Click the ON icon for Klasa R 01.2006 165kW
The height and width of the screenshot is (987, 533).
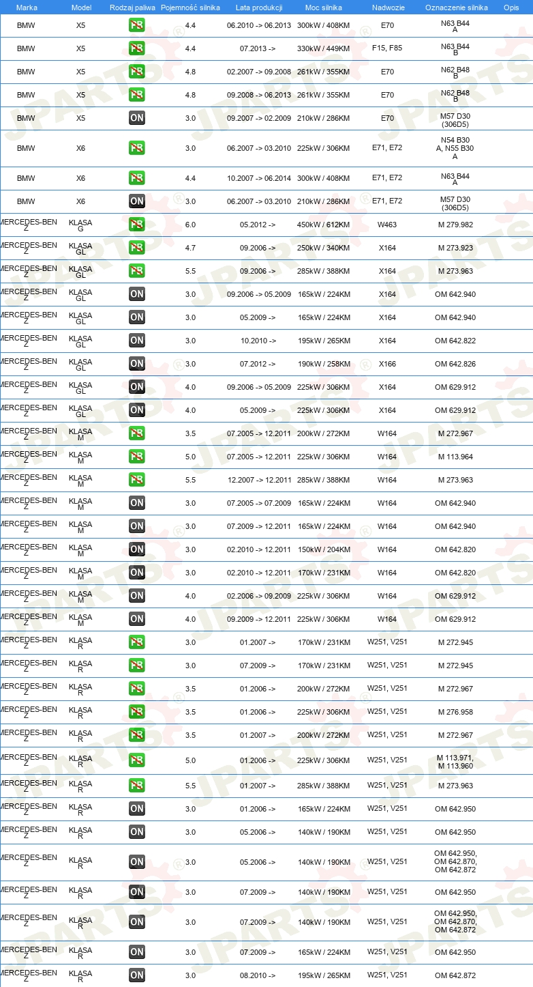pos(136,809)
